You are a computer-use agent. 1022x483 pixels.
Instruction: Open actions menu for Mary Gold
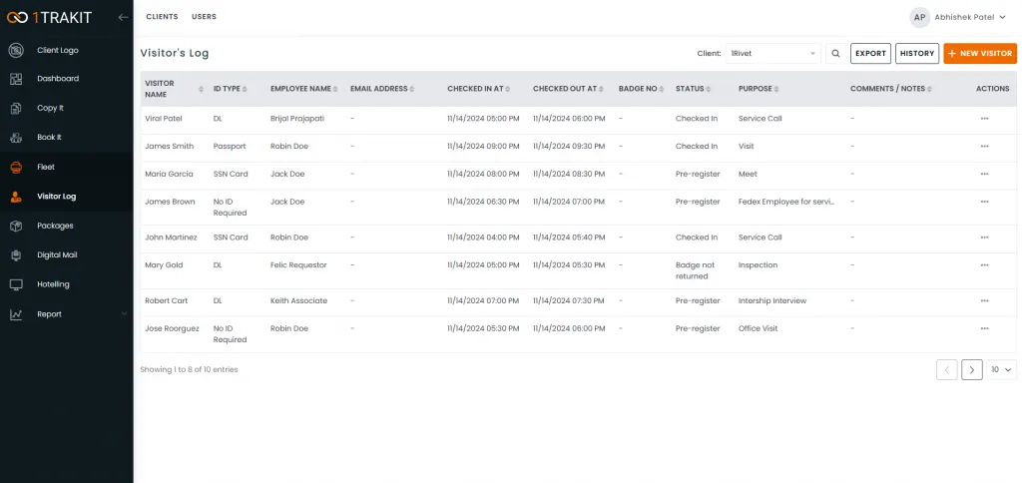click(x=984, y=264)
